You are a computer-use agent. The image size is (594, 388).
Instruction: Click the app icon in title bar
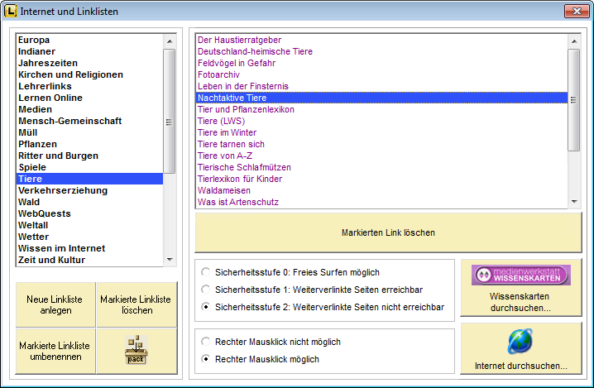(10, 11)
